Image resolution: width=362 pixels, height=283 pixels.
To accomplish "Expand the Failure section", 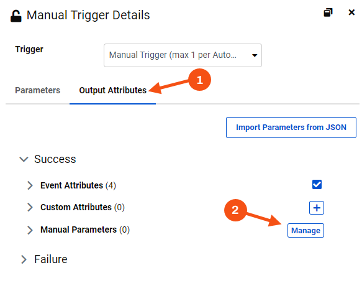I will tap(24, 259).
